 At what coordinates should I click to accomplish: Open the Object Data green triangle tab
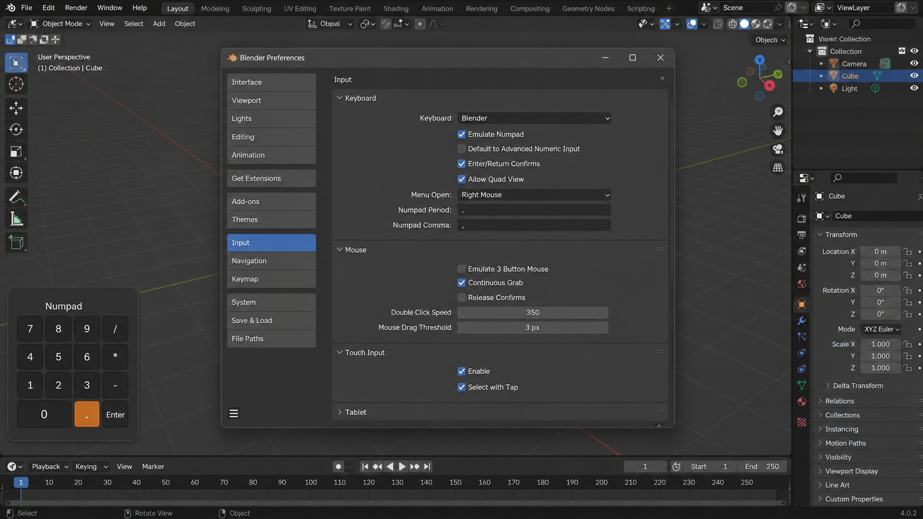[802, 385]
